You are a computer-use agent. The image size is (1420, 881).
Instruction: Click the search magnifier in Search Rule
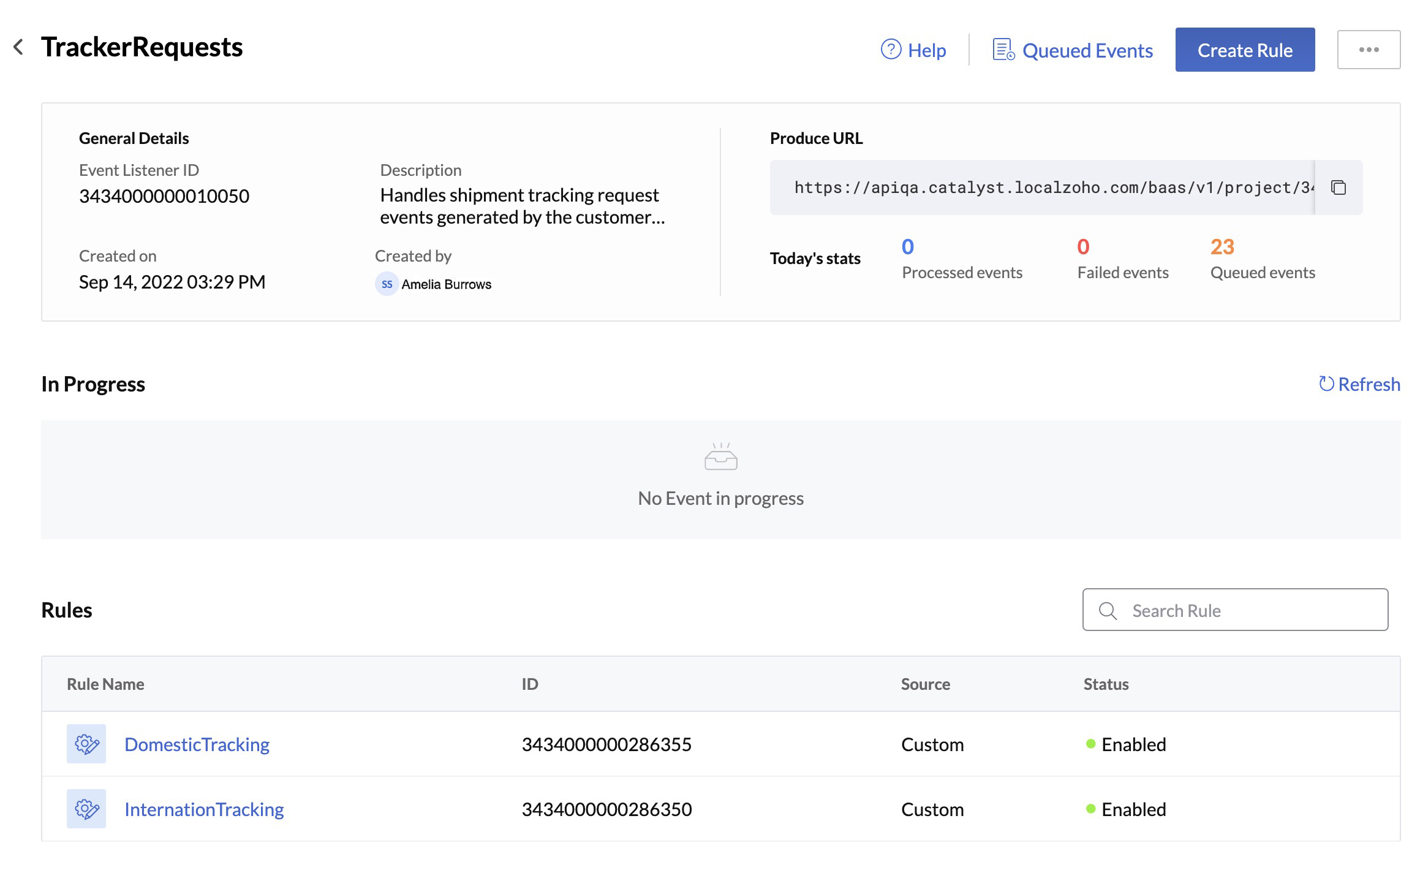click(1108, 610)
